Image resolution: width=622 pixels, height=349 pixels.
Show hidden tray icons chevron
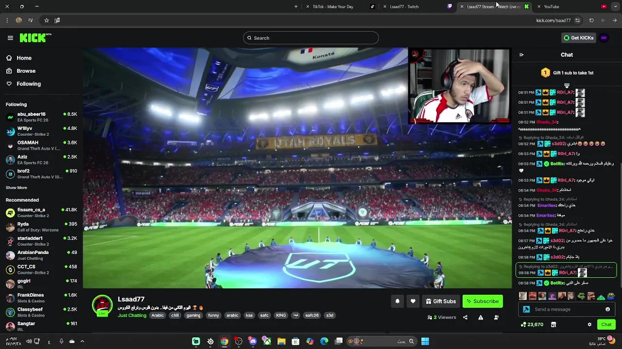click(x=82, y=341)
